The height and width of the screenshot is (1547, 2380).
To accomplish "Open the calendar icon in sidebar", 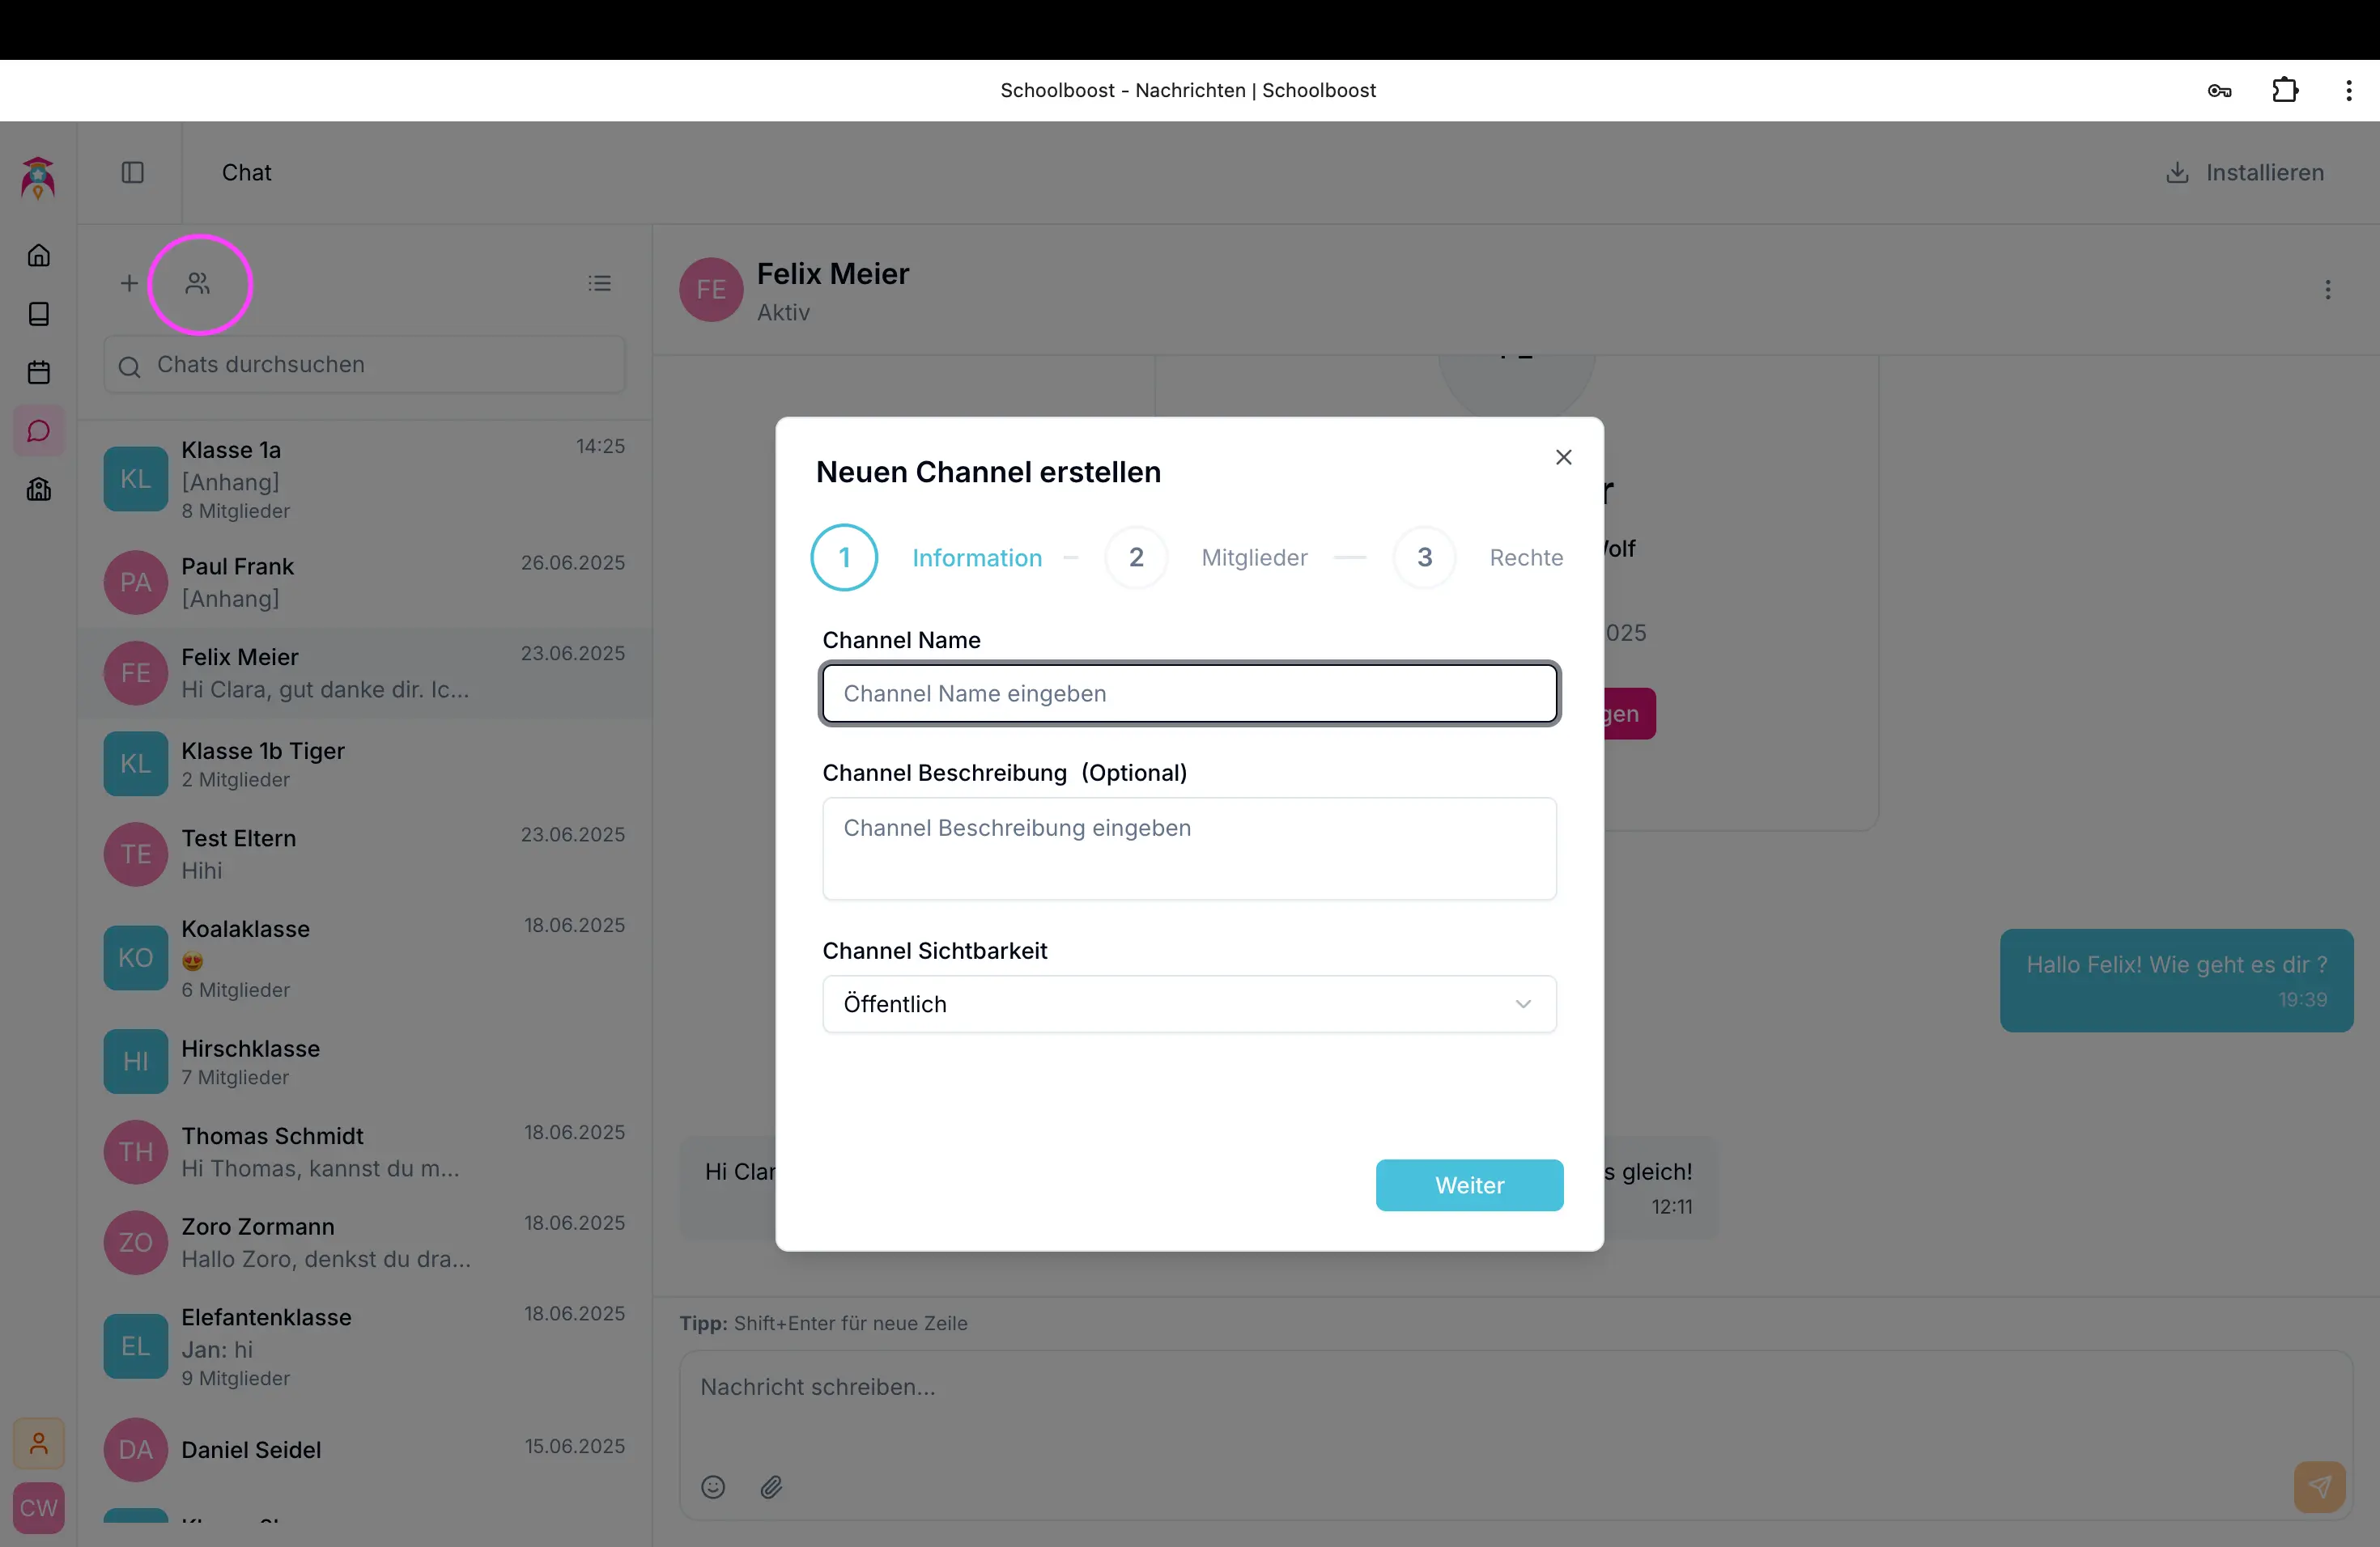I will [38, 373].
